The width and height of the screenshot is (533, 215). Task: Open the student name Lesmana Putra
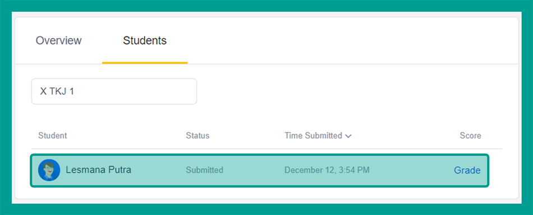pyautogui.click(x=98, y=170)
